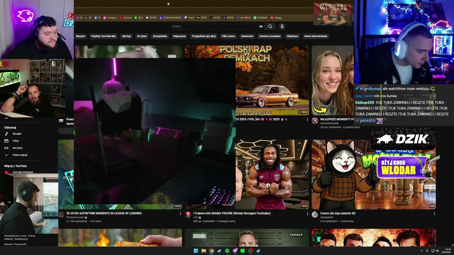Open the twitchshotownia channel name
This screenshot has width=454, height=255.
330,123
